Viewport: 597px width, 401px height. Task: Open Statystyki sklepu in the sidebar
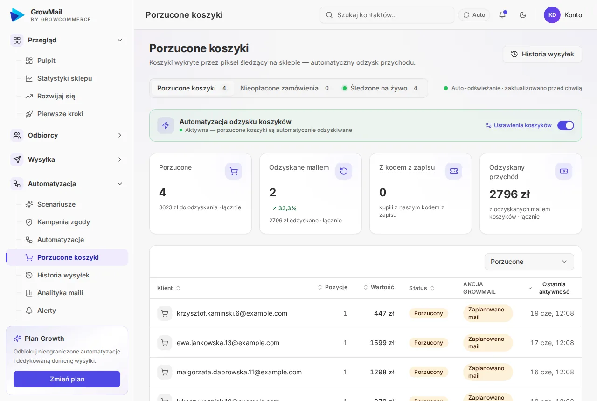click(x=74, y=78)
